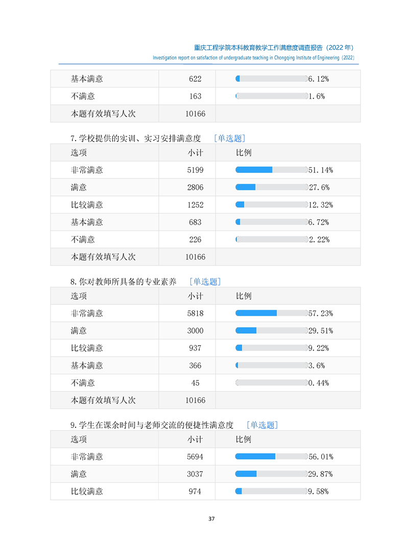
Task: Click the 51.14% progress bar in question 7
Action: tap(271, 170)
